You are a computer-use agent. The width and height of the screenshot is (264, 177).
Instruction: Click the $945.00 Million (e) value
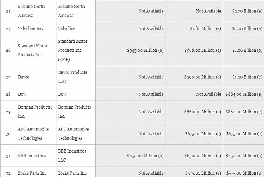click(145, 51)
